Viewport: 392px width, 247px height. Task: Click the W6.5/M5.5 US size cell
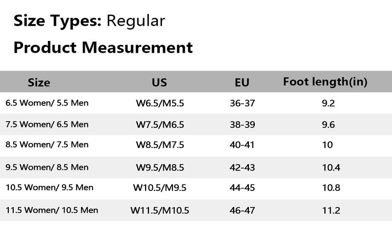tap(160, 103)
